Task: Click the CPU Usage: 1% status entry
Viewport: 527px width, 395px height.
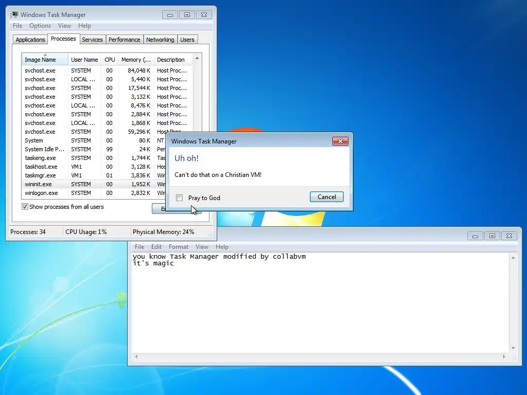Action: (86, 232)
